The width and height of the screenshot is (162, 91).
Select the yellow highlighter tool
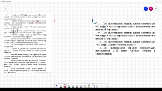pyautogui.click(x=85, y=86)
